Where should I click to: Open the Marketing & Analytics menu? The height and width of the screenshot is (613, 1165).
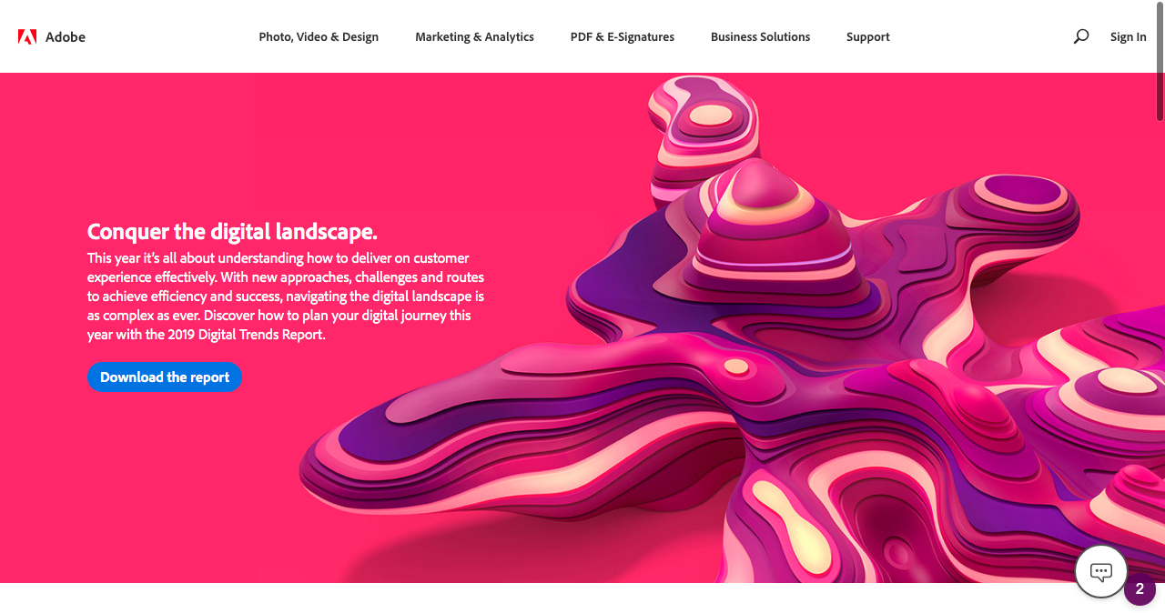point(474,37)
